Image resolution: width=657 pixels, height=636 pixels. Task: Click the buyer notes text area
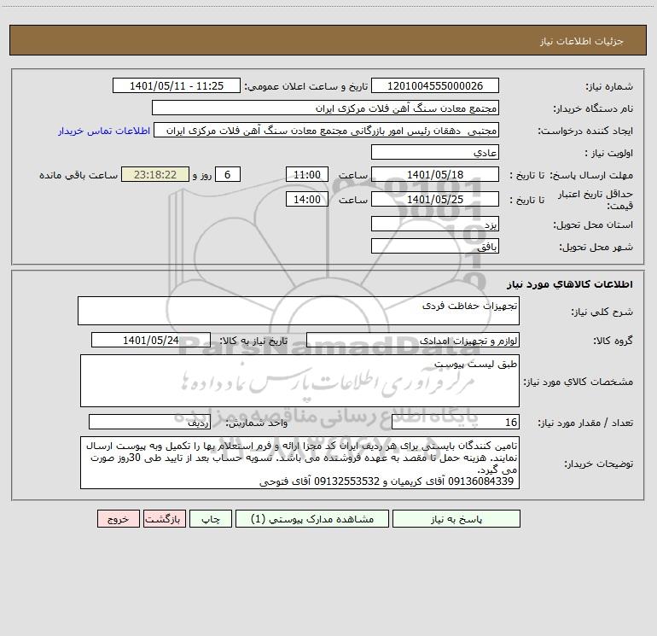click(x=299, y=463)
